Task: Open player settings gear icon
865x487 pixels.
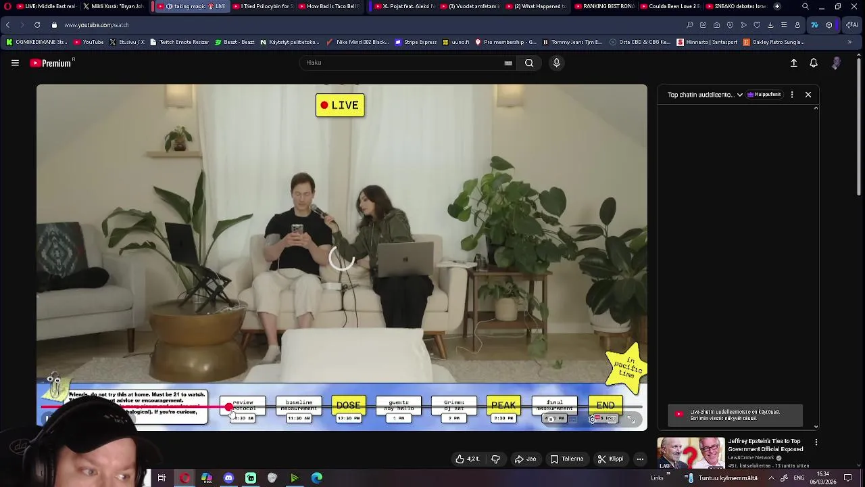Action: (x=593, y=419)
